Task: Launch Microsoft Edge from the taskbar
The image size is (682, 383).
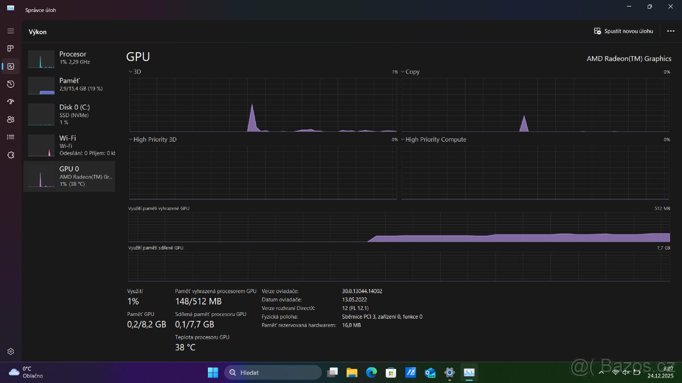Action: point(371,372)
